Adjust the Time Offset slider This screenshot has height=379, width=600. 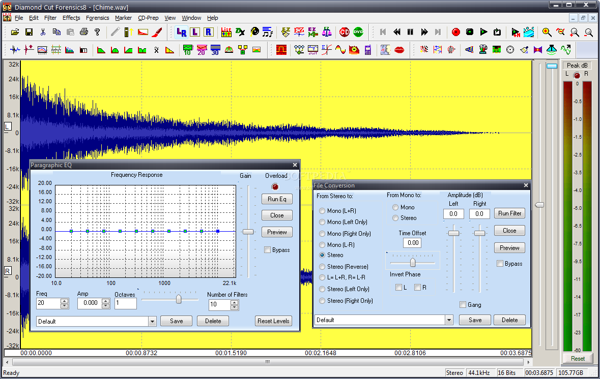[x=413, y=263]
